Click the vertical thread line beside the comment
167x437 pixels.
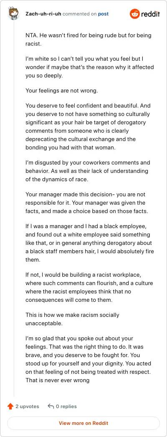pyautogui.click(x=14, y=208)
